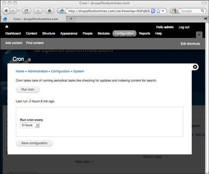209x174 pixels.
Task: Go to browser Home page icon
Action: click(50, 11)
